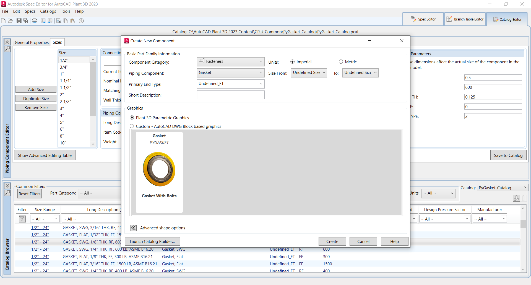Click the Duplicate Size button
531x285 pixels.
(36, 99)
